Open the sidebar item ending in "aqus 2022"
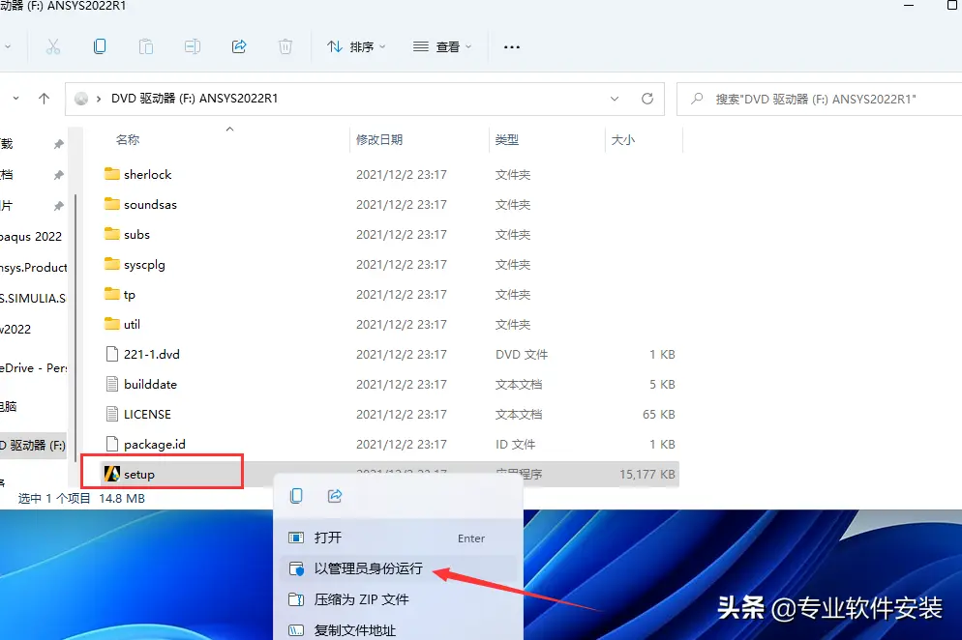 pyautogui.click(x=32, y=237)
